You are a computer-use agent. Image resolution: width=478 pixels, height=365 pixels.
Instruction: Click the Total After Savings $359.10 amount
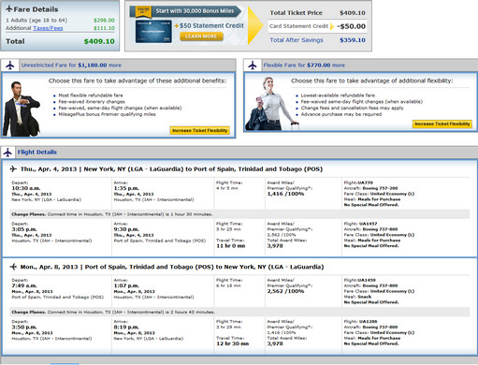(353, 40)
